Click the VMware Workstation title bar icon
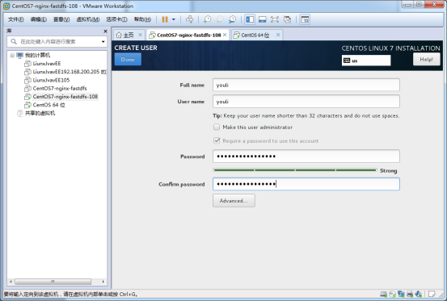The height and width of the screenshot is (301, 447). point(6,6)
